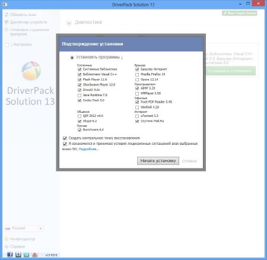
Task: Toggle license agreement acceptance checkbox
Action: (x=65, y=144)
